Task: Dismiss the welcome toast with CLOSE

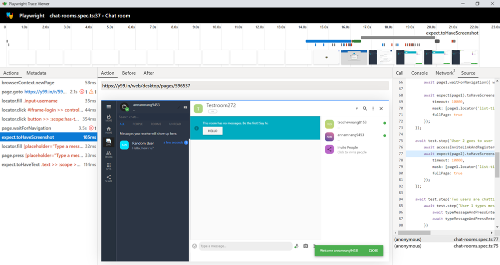Action: click(x=373, y=251)
